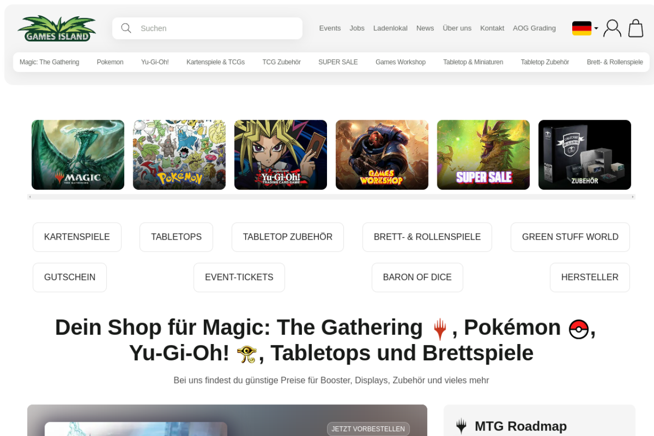This screenshot has width=654, height=436.
Task: Focus the Suchen search field
Action: tap(207, 28)
